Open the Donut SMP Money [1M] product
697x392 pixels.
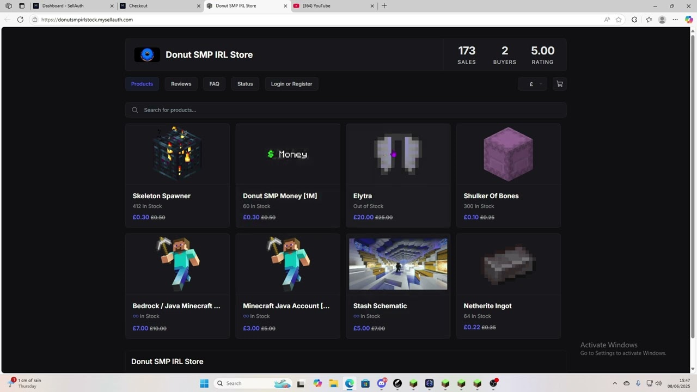[288, 175]
